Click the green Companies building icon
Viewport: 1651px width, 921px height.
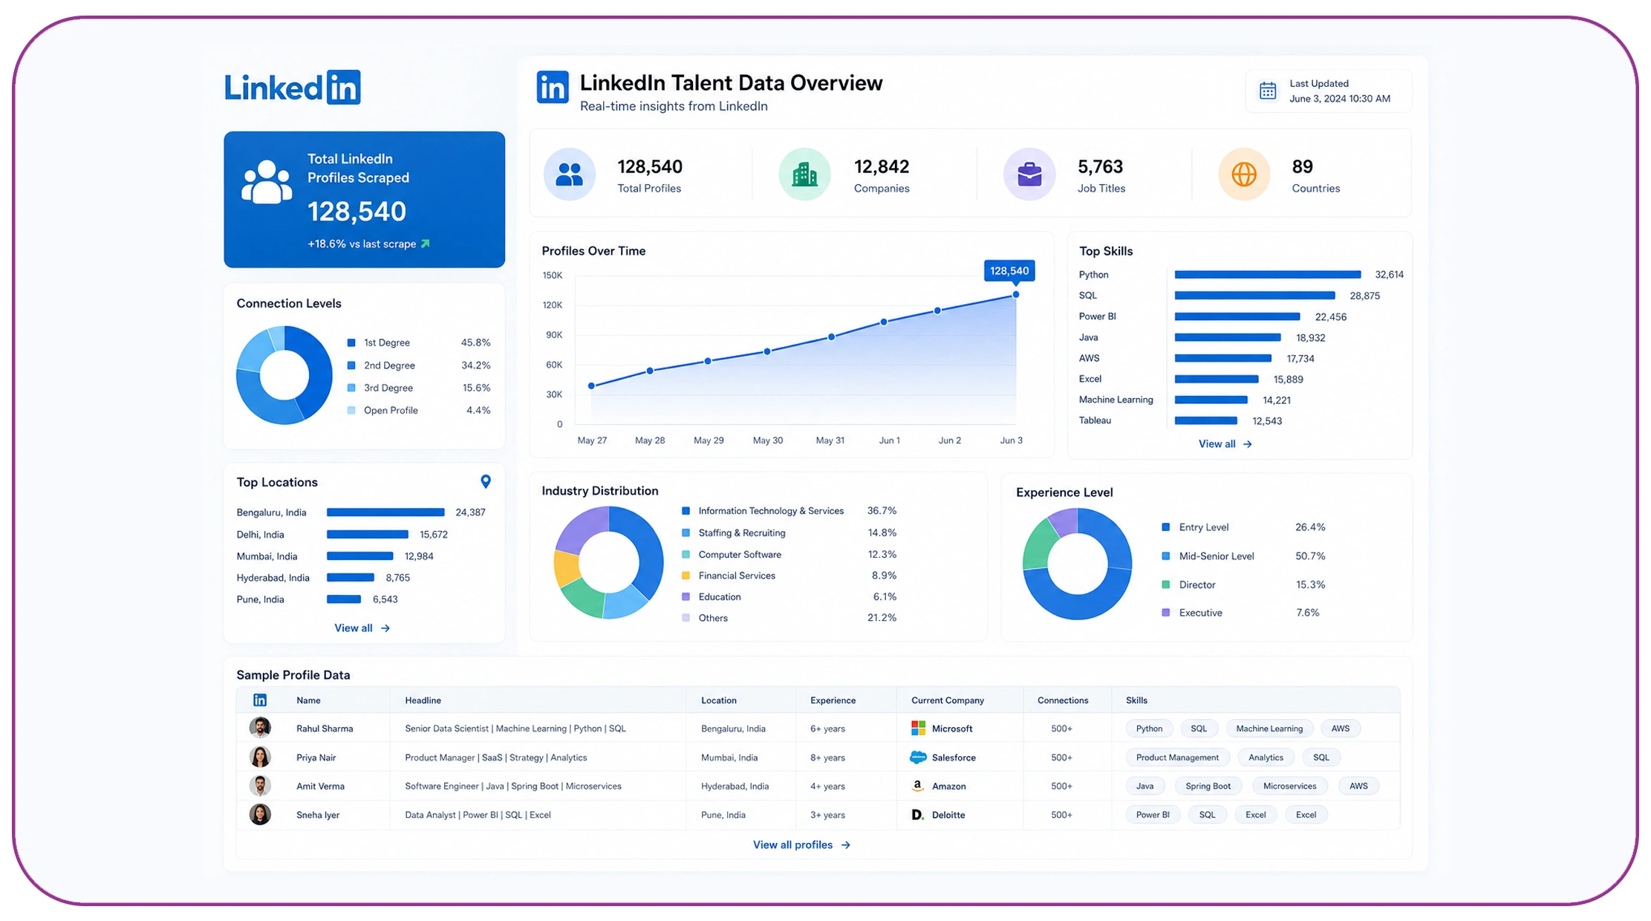click(804, 175)
